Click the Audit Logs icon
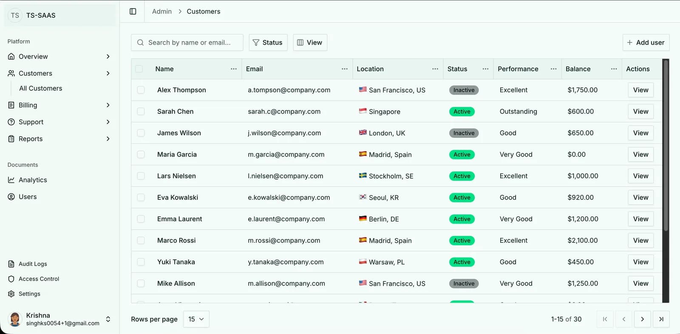Viewport: 680px width, 334px height. tap(11, 264)
